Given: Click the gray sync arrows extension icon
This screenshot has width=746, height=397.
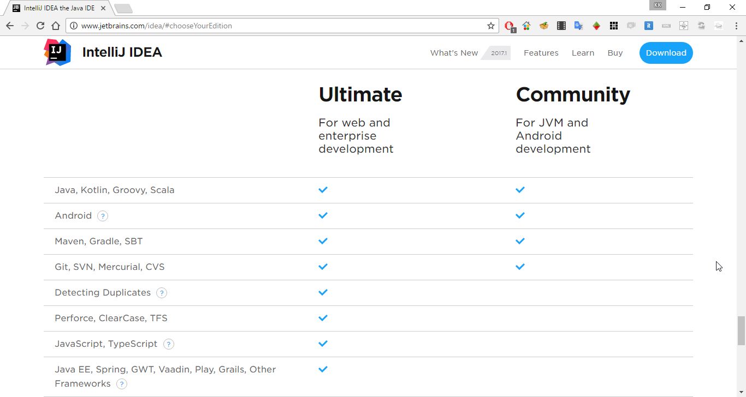Looking at the screenshot, I should click(701, 26).
